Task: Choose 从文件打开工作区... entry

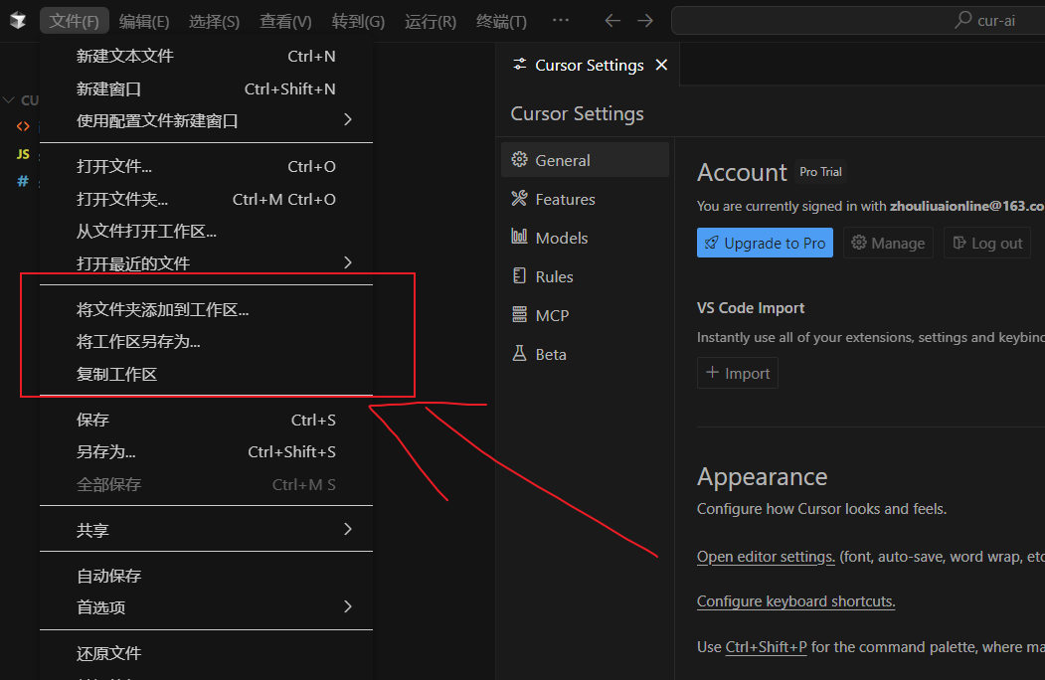Action: 206,232
